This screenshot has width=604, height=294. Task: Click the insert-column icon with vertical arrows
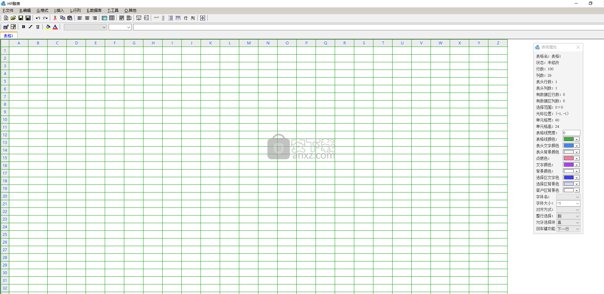(146, 18)
